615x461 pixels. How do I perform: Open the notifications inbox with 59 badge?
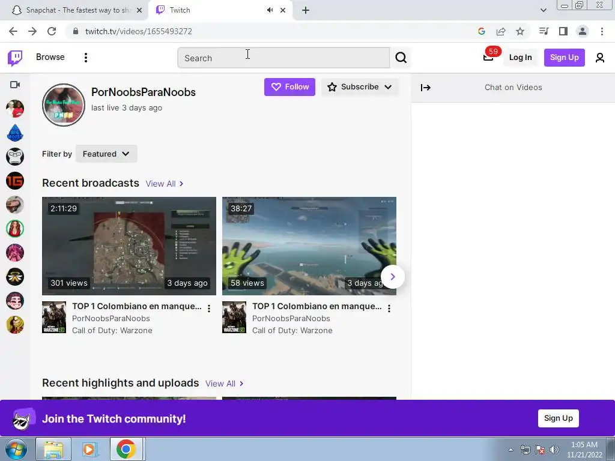tap(488, 58)
